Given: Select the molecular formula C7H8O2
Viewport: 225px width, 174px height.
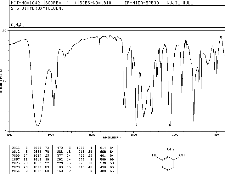Looking at the screenshot, I should click(18, 25).
